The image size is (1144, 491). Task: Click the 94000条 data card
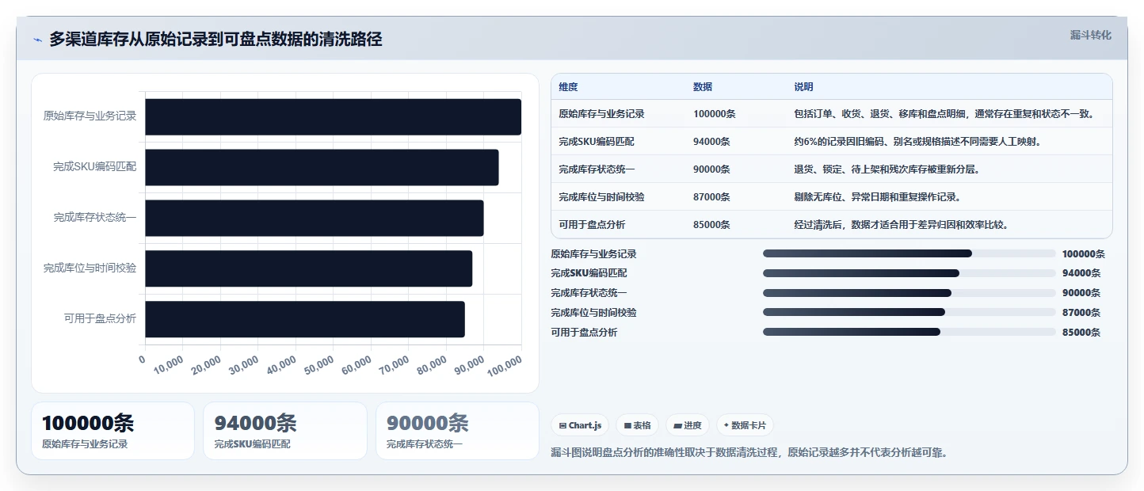pyautogui.click(x=285, y=431)
